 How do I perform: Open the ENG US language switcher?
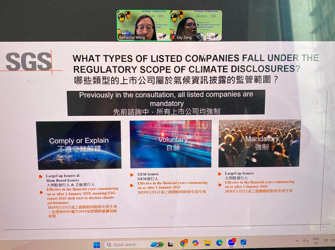click(x=316, y=241)
